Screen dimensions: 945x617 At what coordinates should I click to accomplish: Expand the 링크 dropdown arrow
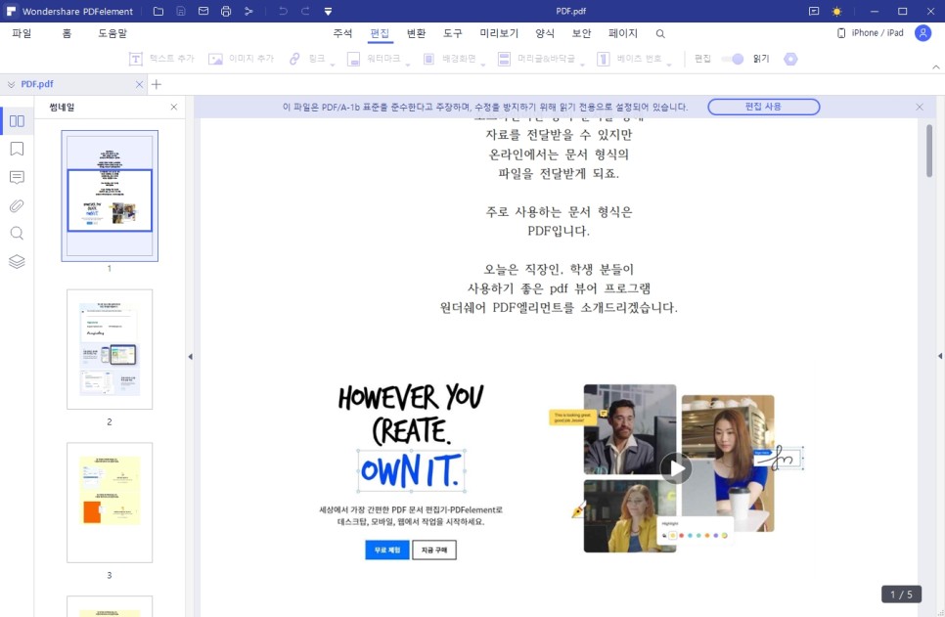[332, 64]
